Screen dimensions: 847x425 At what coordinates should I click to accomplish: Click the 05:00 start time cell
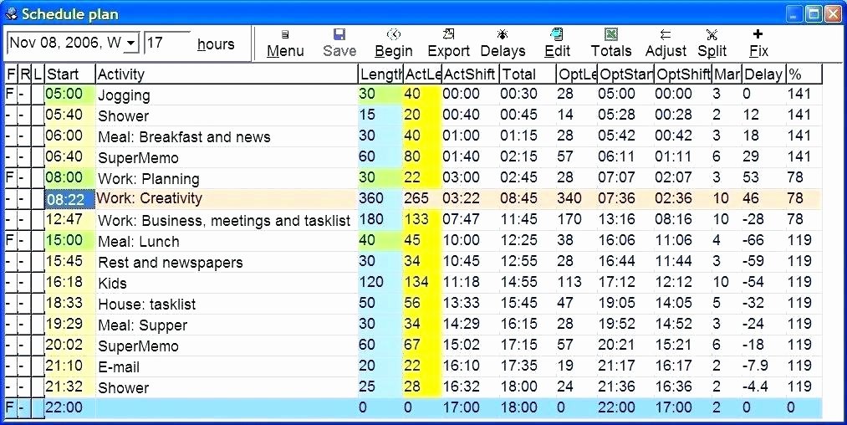pyautogui.click(x=69, y=94)
